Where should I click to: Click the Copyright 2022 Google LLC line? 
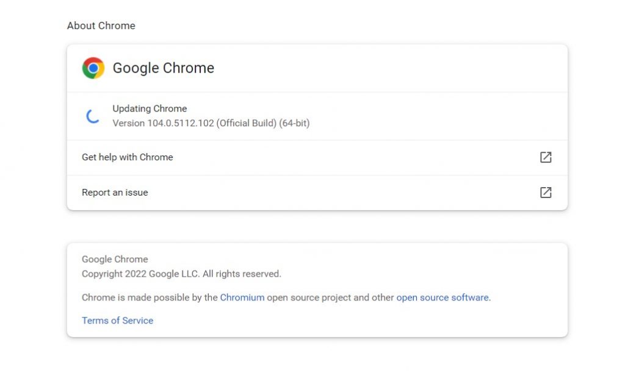[x=181, y=274]
